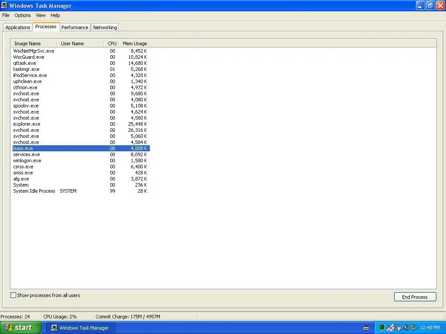Open the Help menu
The width and height of the screenshot is (446, 334).
click(x=55, y=15)
